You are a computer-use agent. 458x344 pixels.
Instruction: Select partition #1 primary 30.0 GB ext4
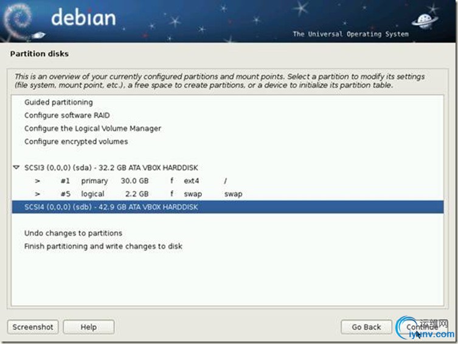tap(227, 181)
